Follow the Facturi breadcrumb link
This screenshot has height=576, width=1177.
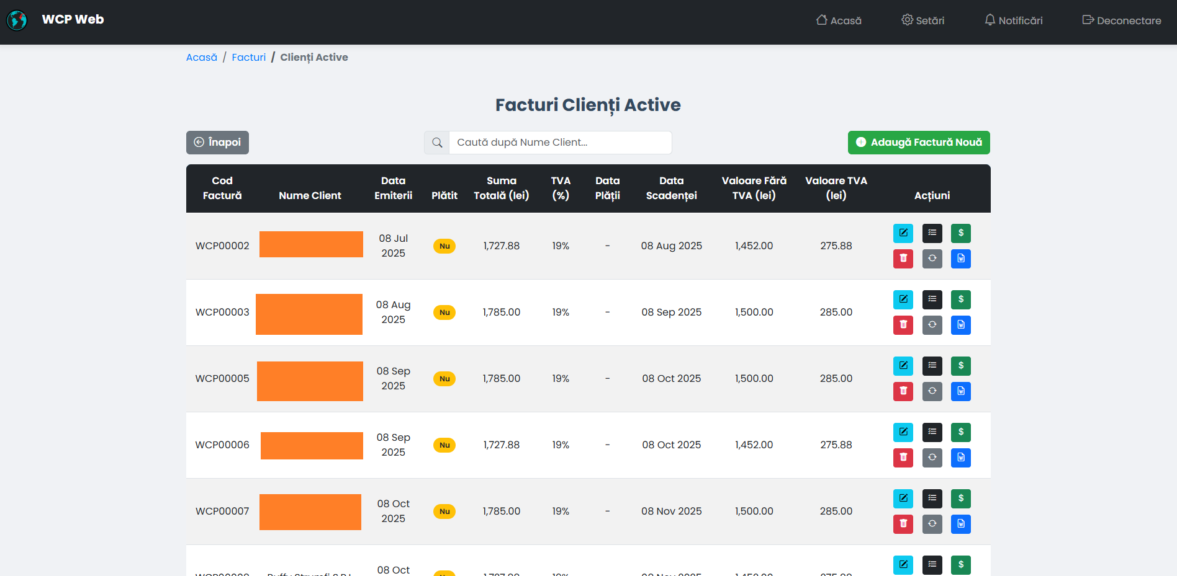(x=248, y=57)
